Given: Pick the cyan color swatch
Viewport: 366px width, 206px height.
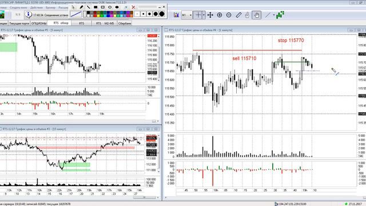Looking at the screenshot, I should [x=105, y=16].
